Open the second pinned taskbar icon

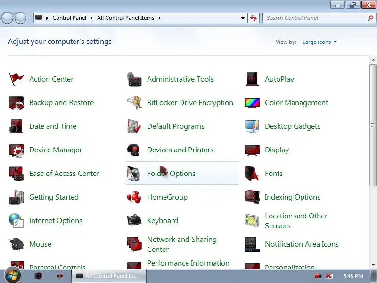pos(60,276)
